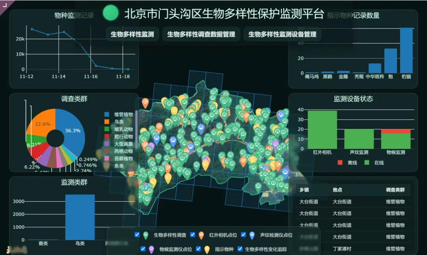The width and height of the screenshot is (427, 255).
Task: Click the blue 声纹检测仪点位 legend pin icon
Action: pyautogui.click(x=252, y=235)
